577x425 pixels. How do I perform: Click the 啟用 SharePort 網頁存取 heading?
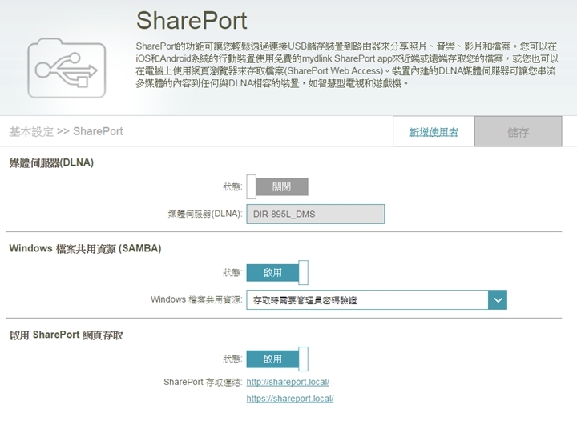pos(67,335)
